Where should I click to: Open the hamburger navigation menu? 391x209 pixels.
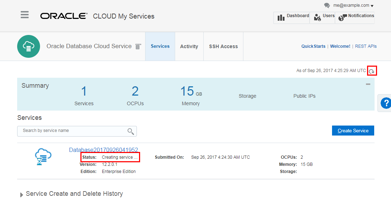(x=25, y=15)
